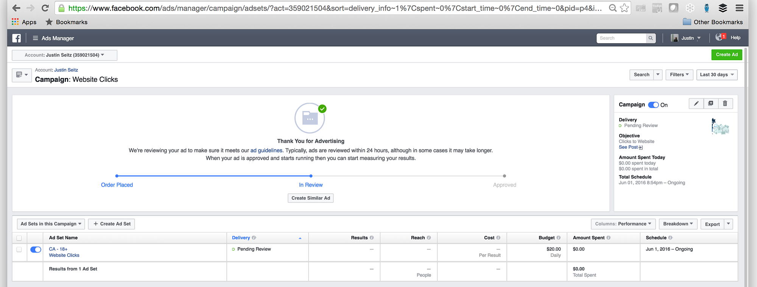This screenshot has height=287, width=757.
Task: Click the Budget column info icon
Action: [559, 238]
